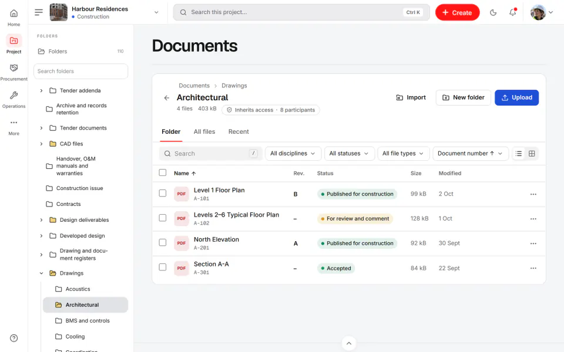The image size is (564, 352).
Task: Check the Section A-A checkbox
Action: click(x=163, y=268)
